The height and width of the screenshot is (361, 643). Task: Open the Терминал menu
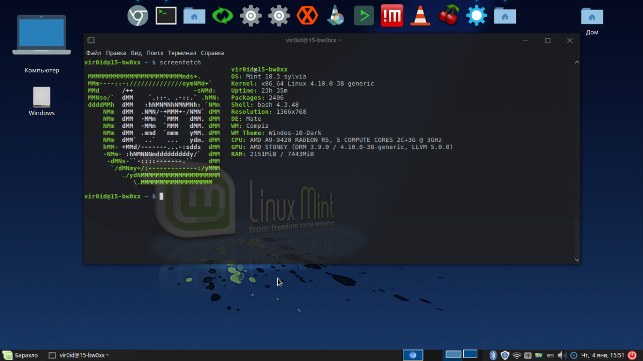click(x=182, y=53)
